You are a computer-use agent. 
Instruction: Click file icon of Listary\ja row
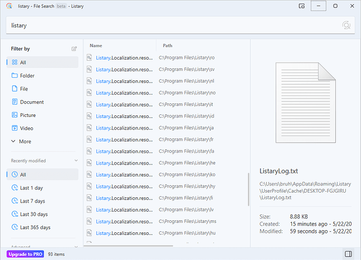pyautogui.click(x=89, y=128)
